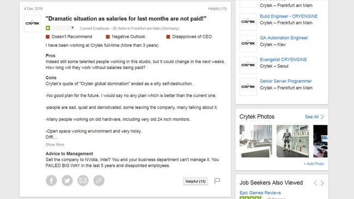Open the Build Engineer - CRYENGINE job
Screen dimensions: 354x199
tap(289, 16)
